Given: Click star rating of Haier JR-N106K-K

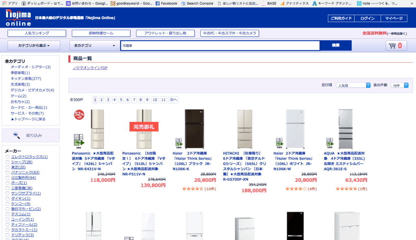Looking at the screenshot, I should (x=193, y=189).
